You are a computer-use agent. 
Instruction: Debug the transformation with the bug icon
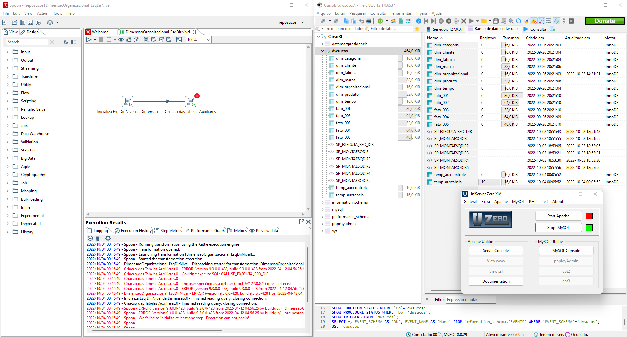point(129,40)
